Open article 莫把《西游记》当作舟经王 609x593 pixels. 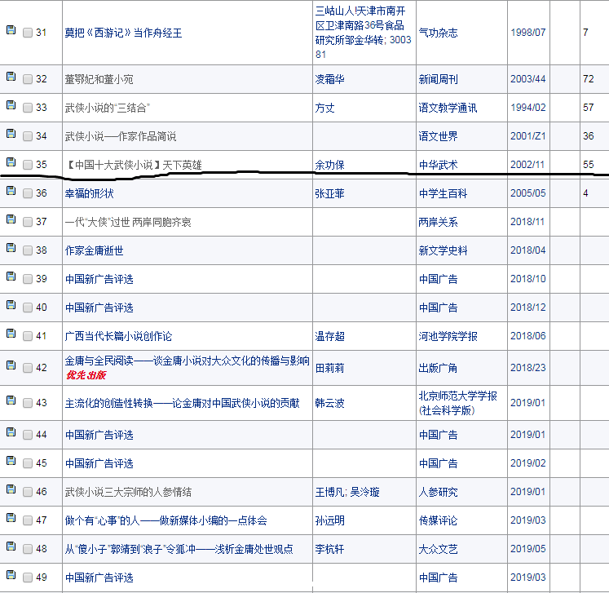tap(123, 33)
